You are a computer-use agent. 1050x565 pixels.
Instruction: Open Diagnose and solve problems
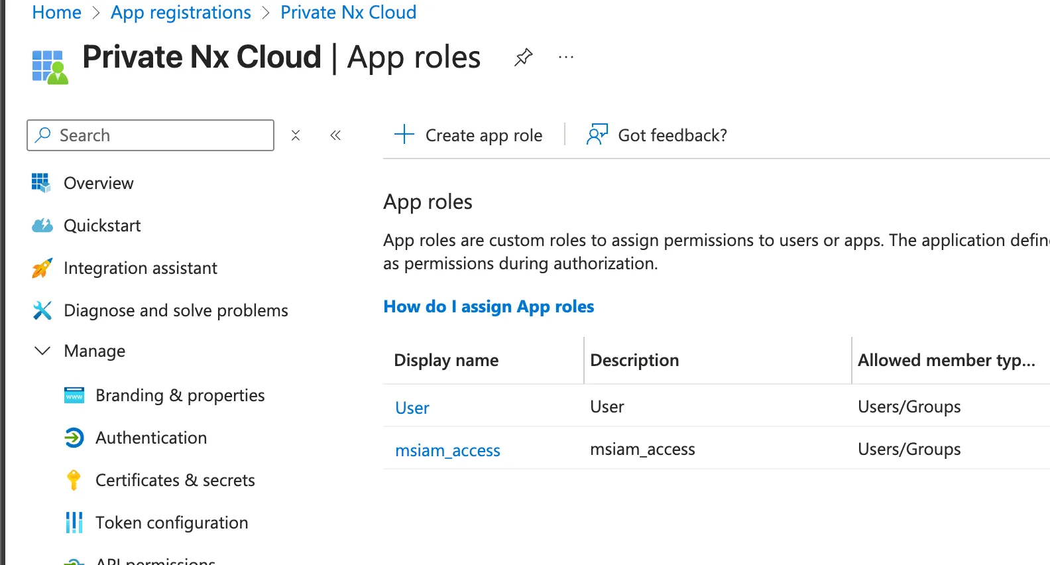coord(176,310)
